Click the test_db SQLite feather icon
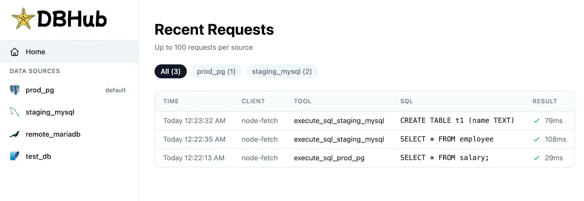The height and width of the screenshot is (201, 584). [15, 156]
